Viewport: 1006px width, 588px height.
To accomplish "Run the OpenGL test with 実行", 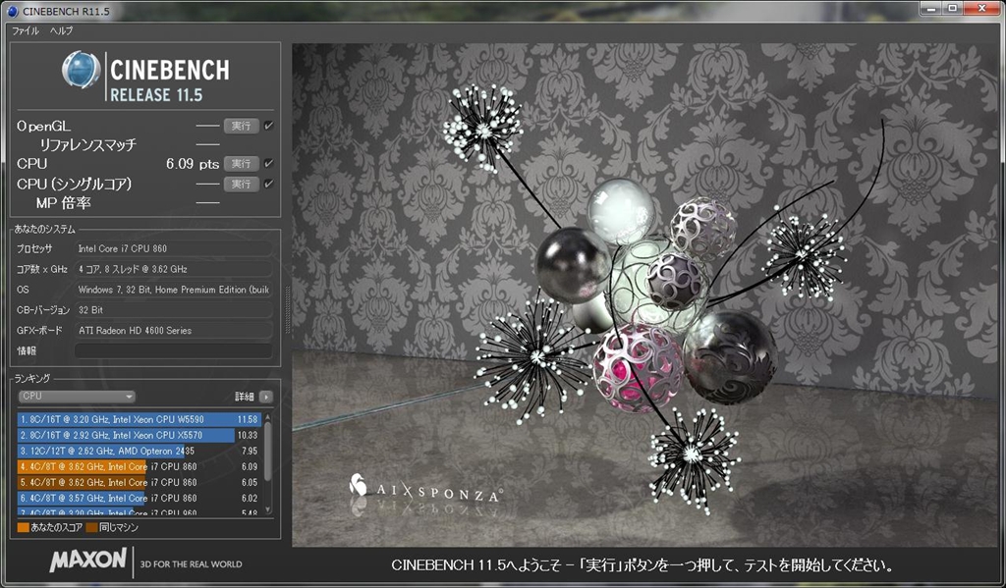I will pos(242,126).
